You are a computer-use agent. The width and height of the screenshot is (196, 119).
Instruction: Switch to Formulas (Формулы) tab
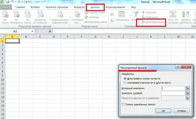click(79, 7)
